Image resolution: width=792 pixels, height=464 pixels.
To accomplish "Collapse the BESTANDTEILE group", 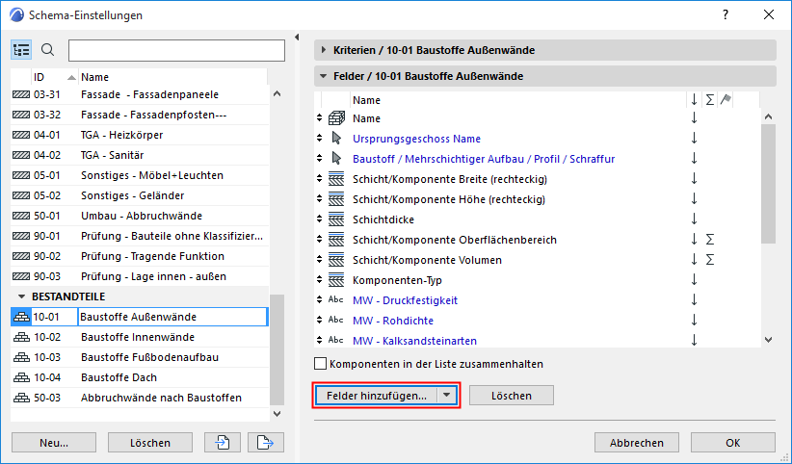I will pyautogui.click(x=21, y=296).
